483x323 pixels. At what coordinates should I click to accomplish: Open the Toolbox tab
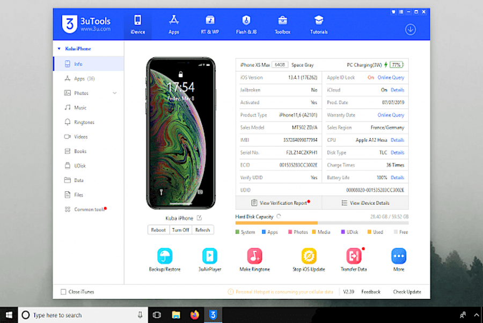(282, 25)
